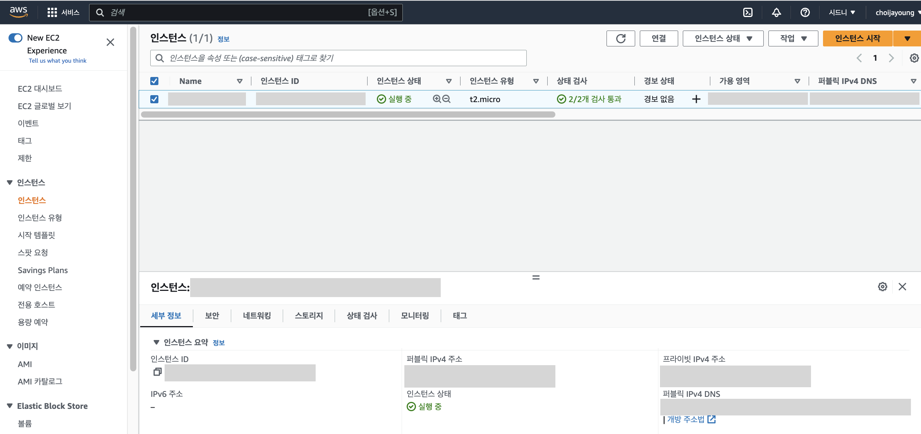
Task: Collapse the 인스턴스 요약 section
Action: (x=156, y=342)
